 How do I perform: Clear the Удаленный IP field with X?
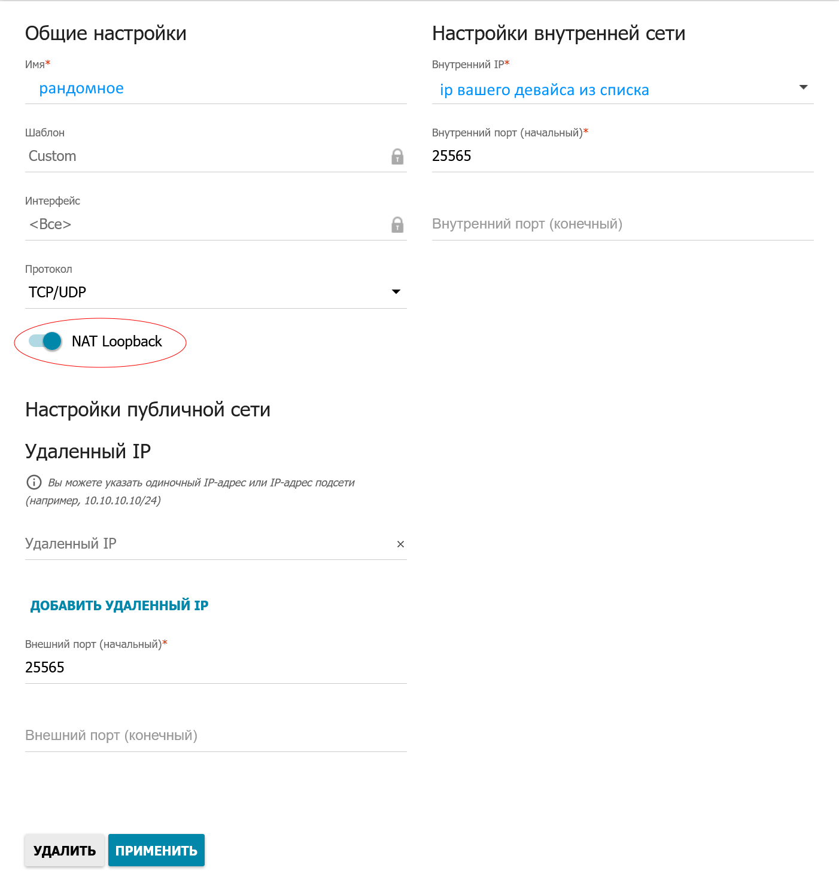pos(400,544)
